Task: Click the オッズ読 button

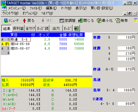Action: pos(43,28)
